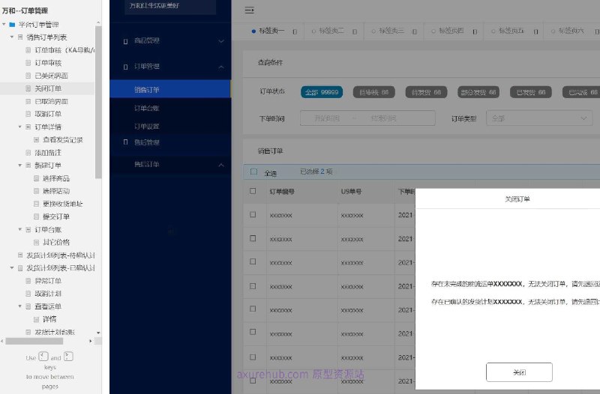This screenshot has height=394, width=600.
Task: Collapse the 订单详情 tree arrow
Action: 20,127
